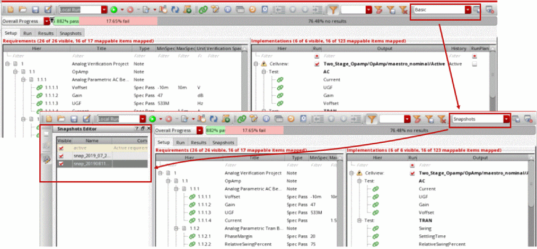Click funnel Filter icon in lower window toolbar
This screenshot has width=537, height=249.
pos(371,119)
